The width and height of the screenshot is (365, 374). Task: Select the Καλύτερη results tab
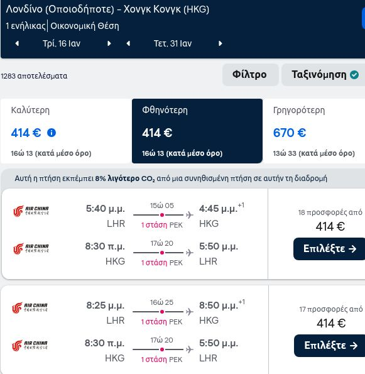point(66,131)
